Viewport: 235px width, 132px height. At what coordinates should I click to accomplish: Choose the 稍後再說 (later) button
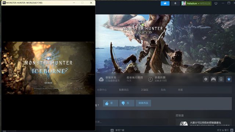[x=143, y=103]
